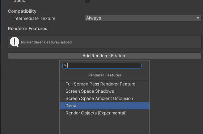
Task: Click the Add Renderer Feature button
Action: [105, 56]
